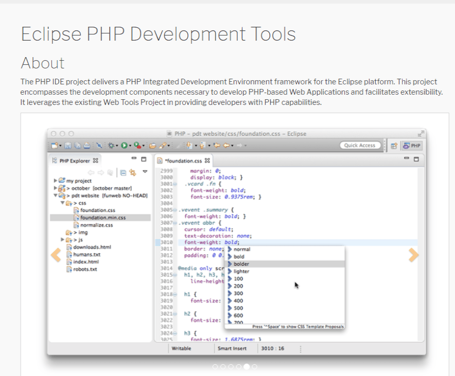Viewport: 455px width, 376px height.
Task: Click the New wizard icon in Eclipse toolbar
Action: [55, 146]
